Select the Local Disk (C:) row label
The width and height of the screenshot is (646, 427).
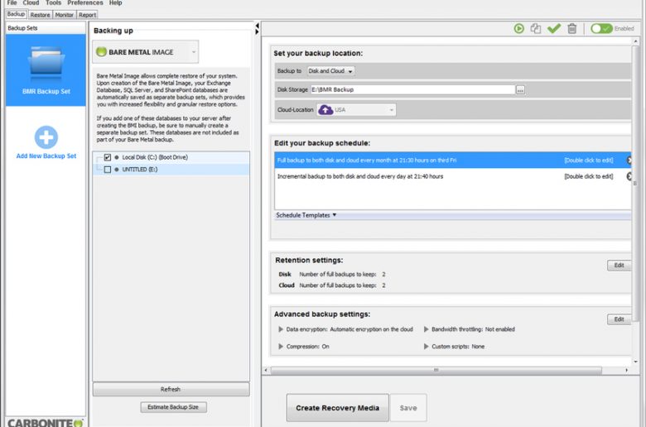tap(155, 157)
